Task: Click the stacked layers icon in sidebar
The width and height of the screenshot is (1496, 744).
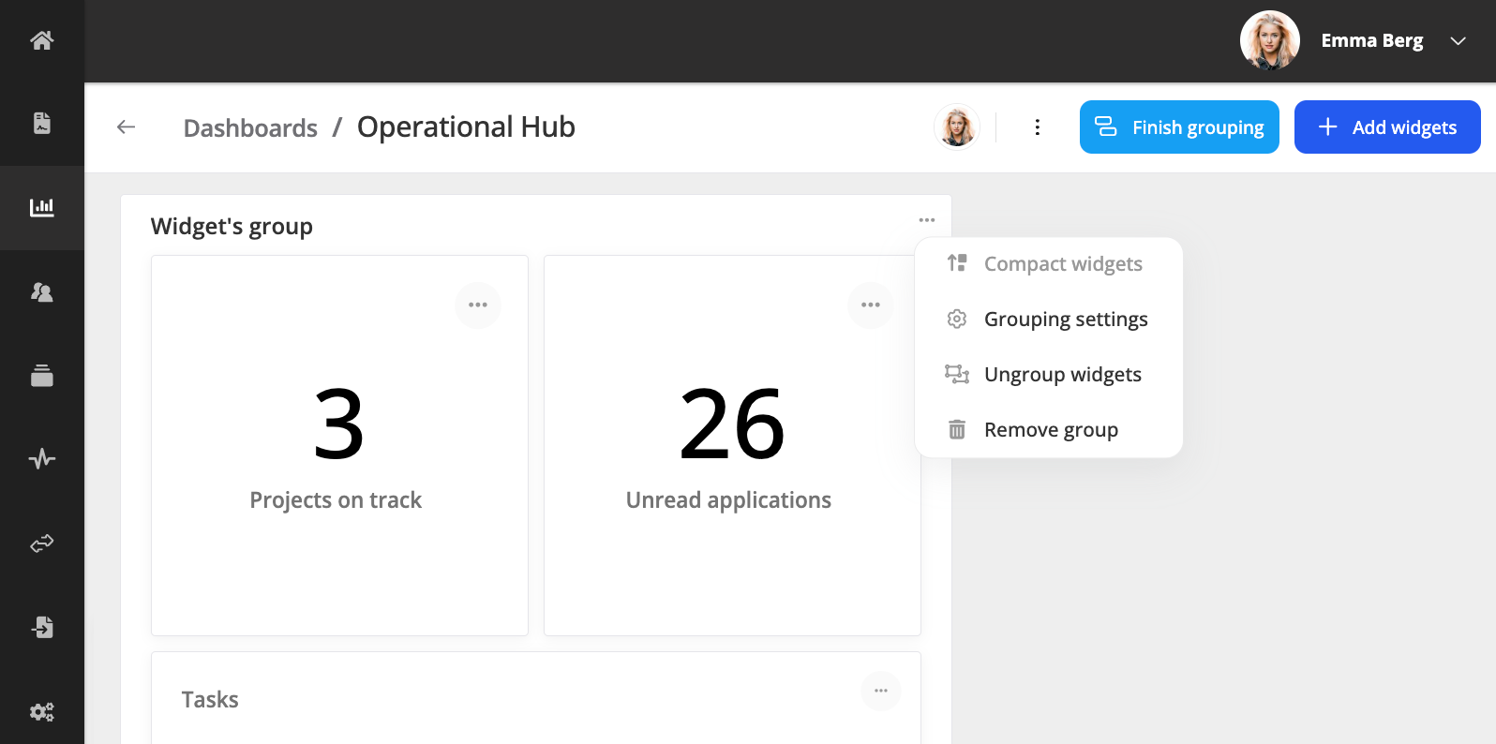Action: (41, 376)
